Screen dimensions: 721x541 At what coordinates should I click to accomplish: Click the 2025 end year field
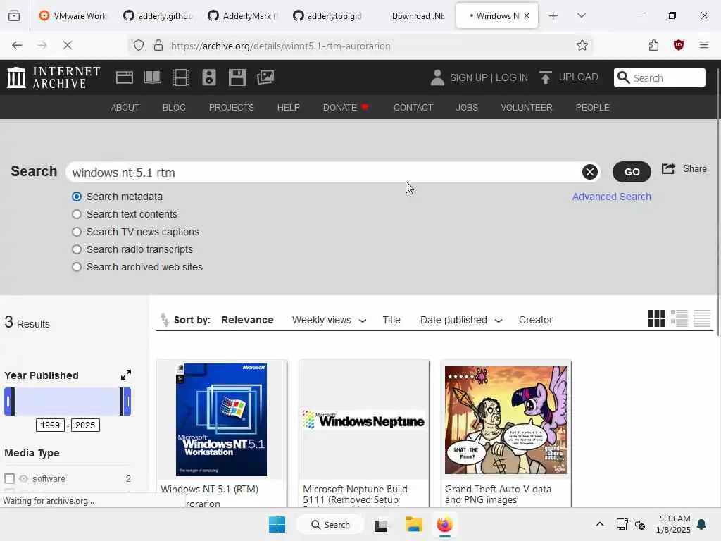click(85, 425)
